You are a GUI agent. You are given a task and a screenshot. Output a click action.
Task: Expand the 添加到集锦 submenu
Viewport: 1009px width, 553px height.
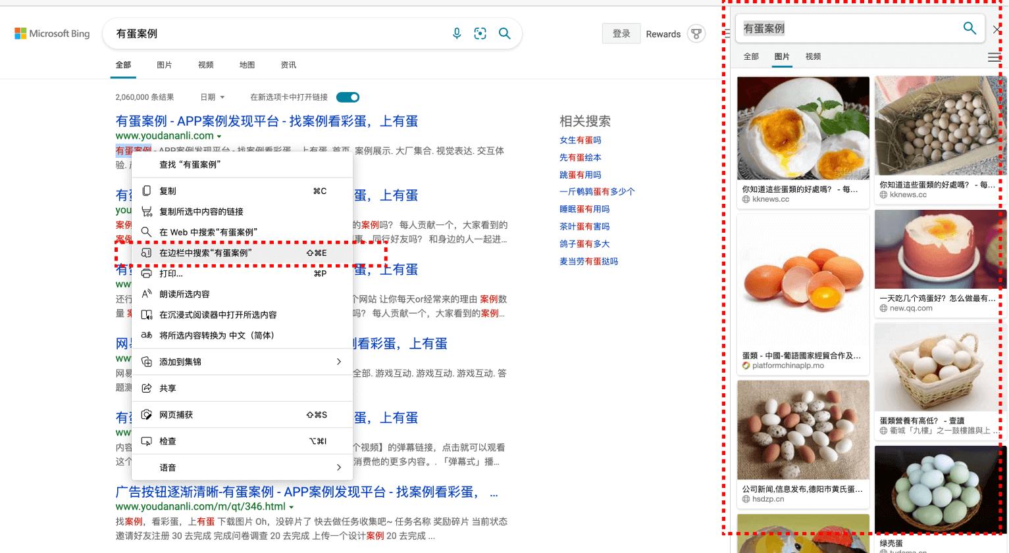coord(338,362)
